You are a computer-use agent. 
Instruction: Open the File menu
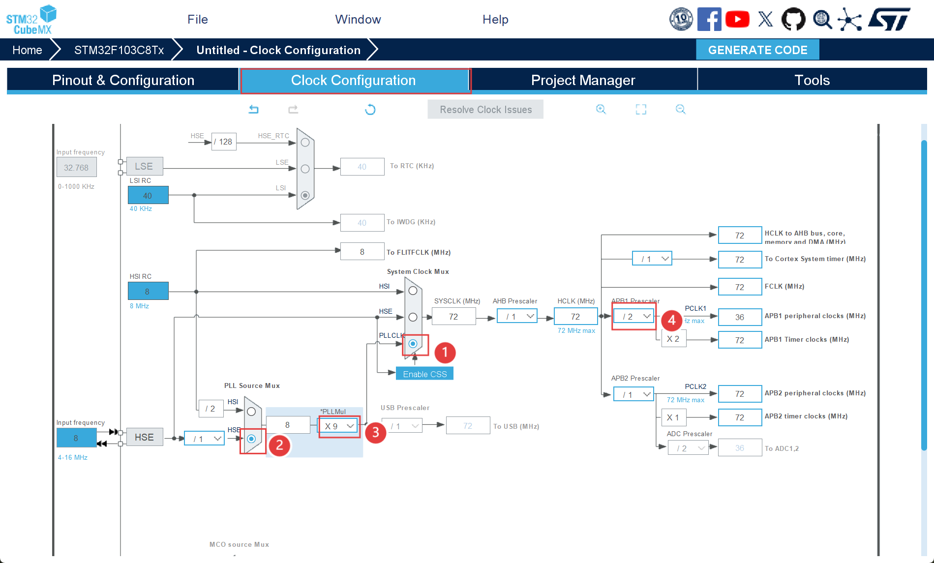pyautogui.click(x=198, y=19)
